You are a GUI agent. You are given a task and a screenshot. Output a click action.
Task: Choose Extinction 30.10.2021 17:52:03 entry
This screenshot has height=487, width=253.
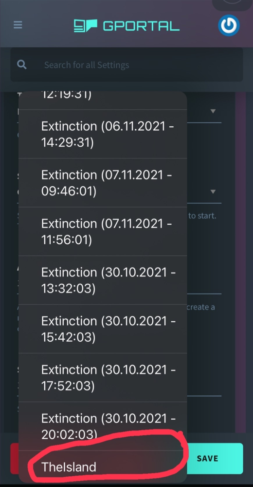pos(103,378)
